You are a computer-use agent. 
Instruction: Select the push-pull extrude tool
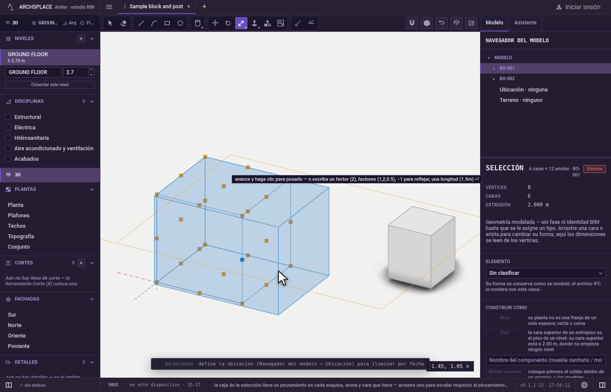click(254, 23)
